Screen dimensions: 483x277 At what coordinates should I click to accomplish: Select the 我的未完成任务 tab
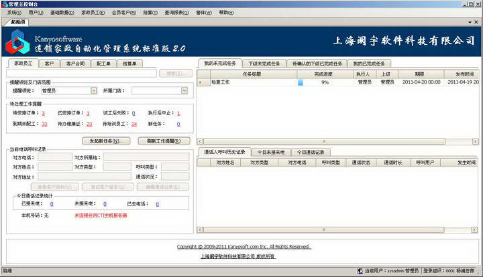tap(220, 63)
